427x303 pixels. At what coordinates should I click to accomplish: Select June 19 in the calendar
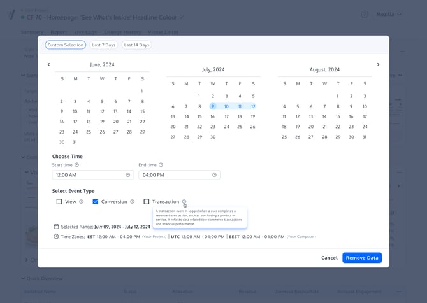pyautogui.click(x=102, y=122)
